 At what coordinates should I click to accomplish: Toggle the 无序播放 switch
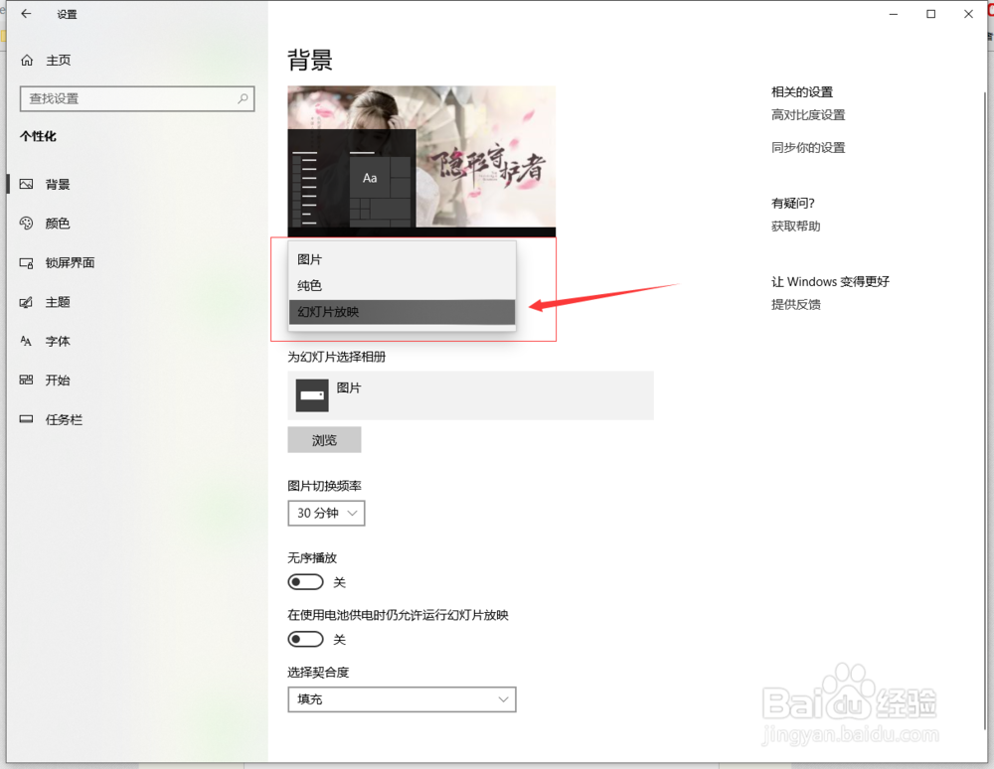tap(305, 581)
